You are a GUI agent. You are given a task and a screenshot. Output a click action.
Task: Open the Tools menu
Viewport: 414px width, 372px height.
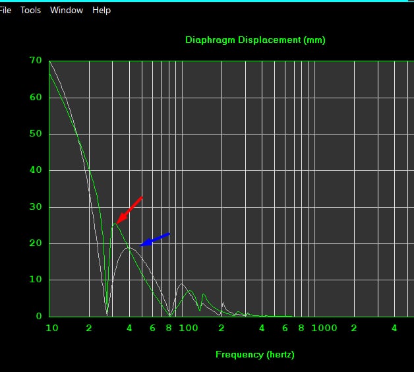click(x=30, y=11)
